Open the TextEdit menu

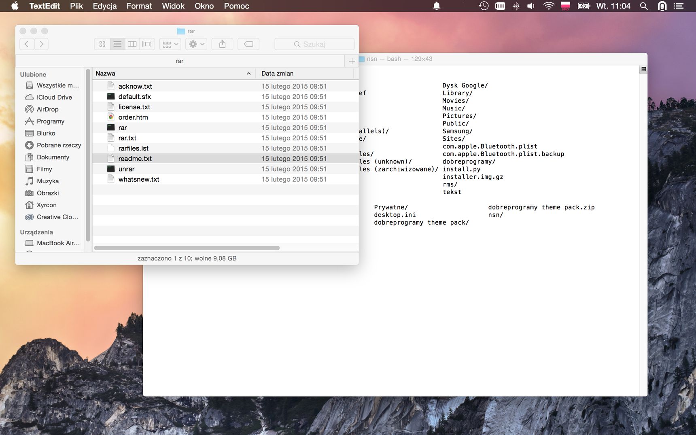click(x=45, y=6)
